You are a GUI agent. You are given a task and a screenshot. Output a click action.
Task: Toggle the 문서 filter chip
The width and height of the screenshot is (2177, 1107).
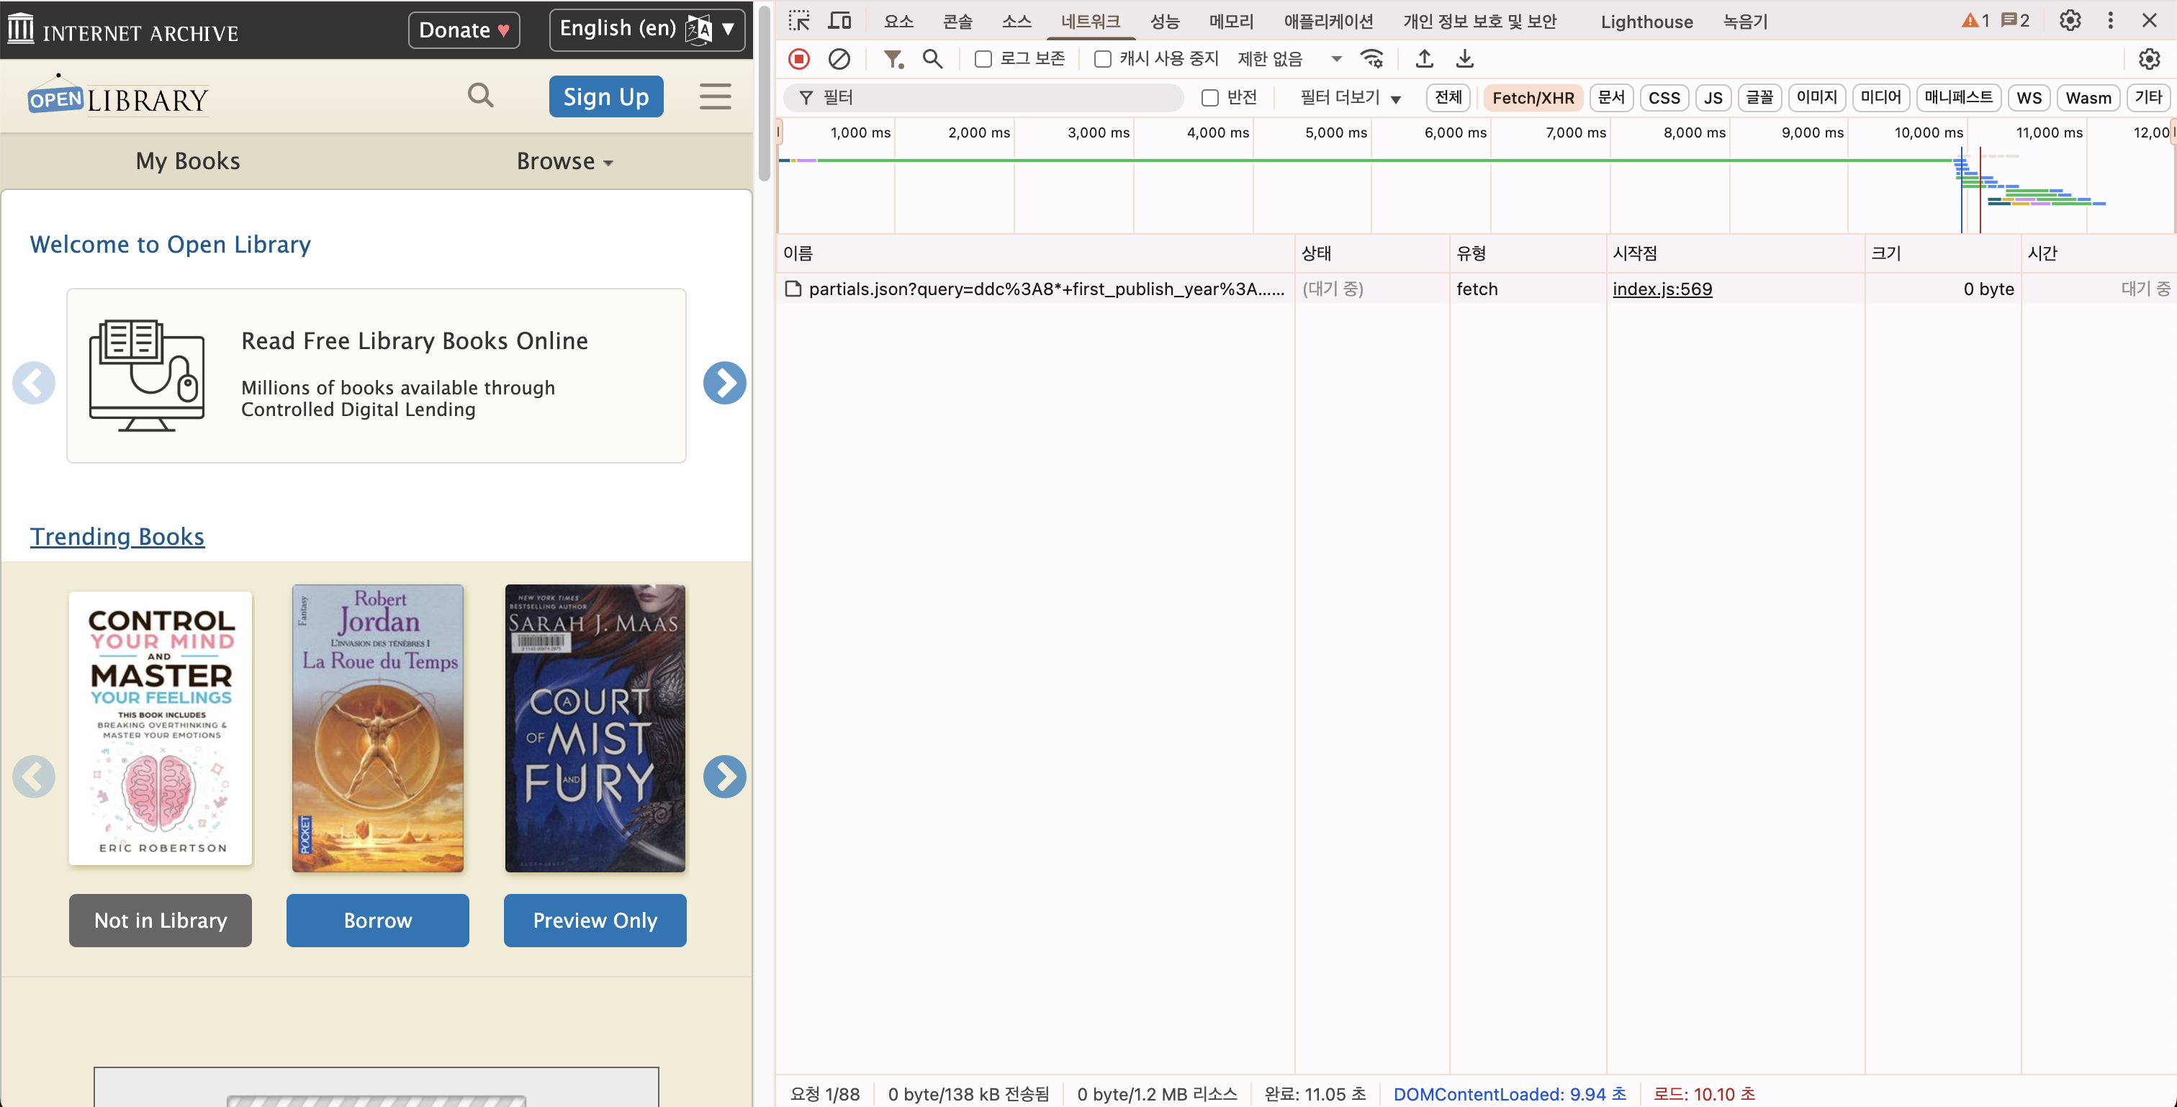[1610, 98]
